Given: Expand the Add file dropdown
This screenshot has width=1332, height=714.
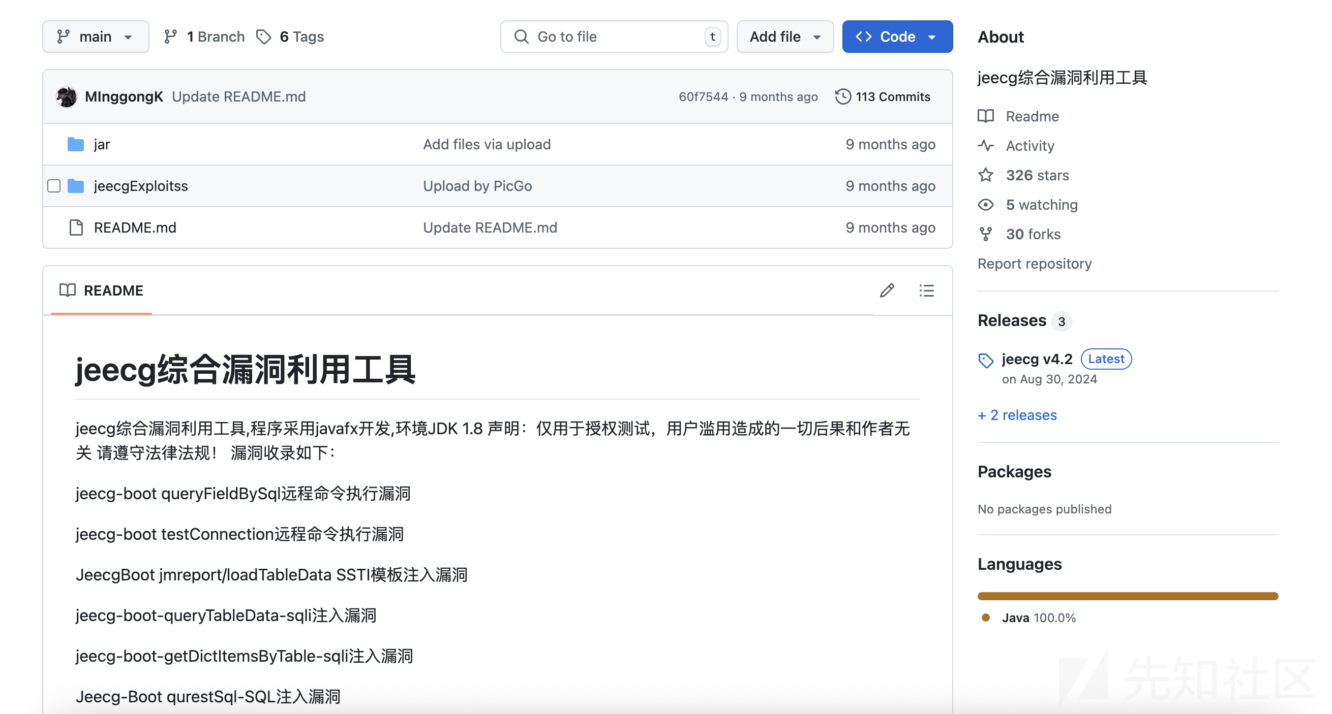Looking at the screenshot, I should tap(784, 37).
